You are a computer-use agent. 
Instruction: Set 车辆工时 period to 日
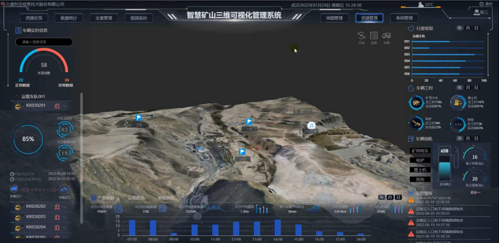click(x=476, y=88)
